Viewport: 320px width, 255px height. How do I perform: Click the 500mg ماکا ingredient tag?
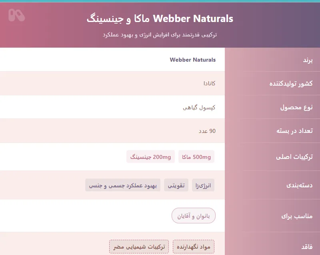pyautogui.click(x=196, y=157)
